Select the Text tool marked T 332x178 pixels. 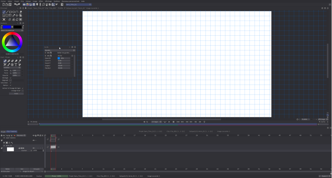16,65
